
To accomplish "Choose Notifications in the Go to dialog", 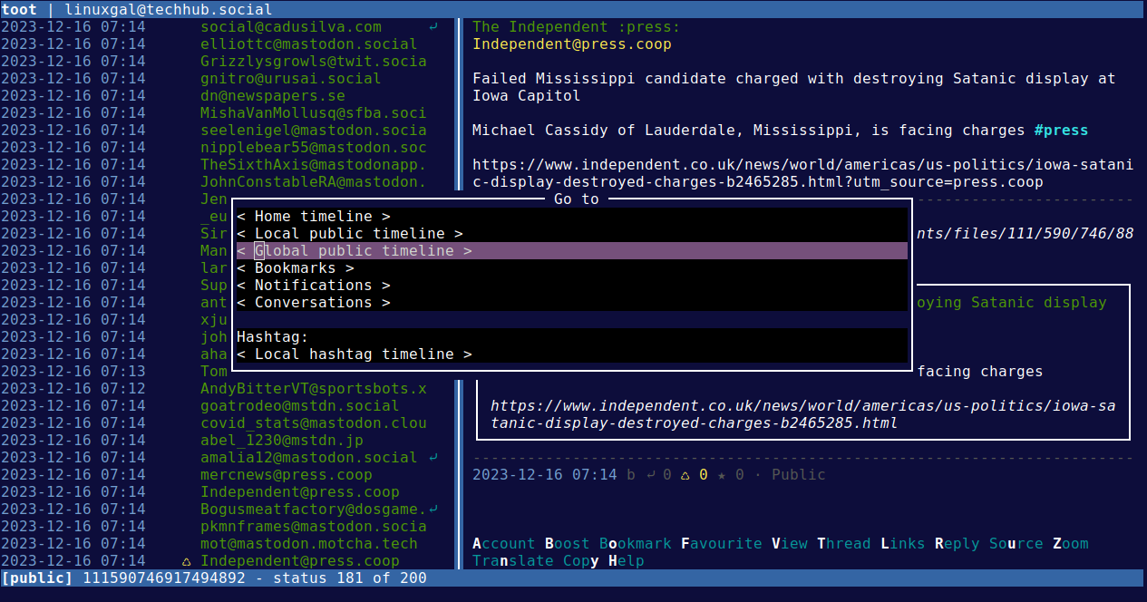I will pyautogui.click(x=313, y=285).
